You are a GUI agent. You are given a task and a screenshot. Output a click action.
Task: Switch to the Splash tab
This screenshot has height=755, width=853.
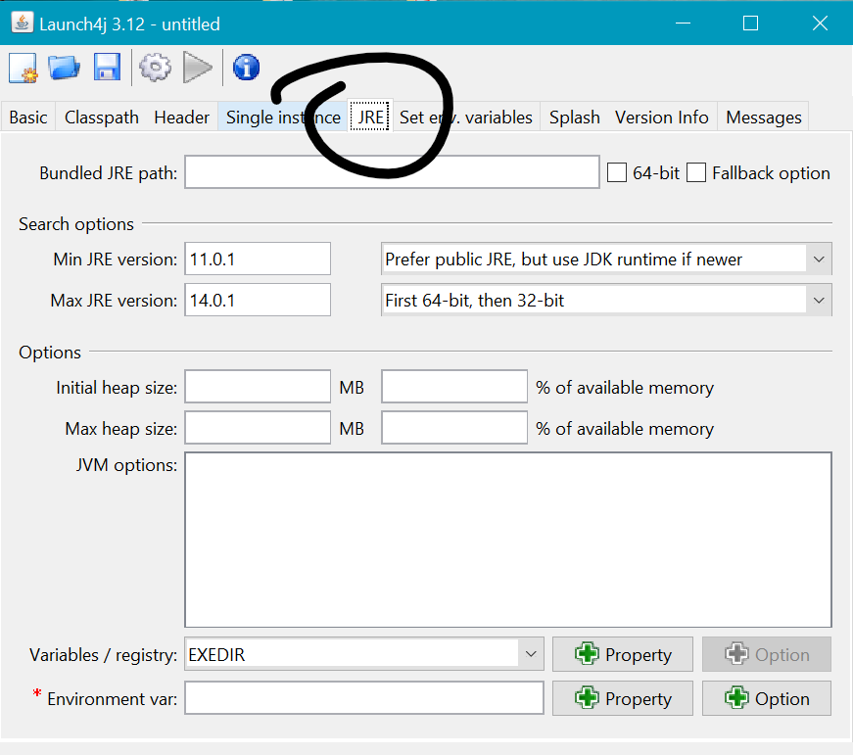point(575,117)
